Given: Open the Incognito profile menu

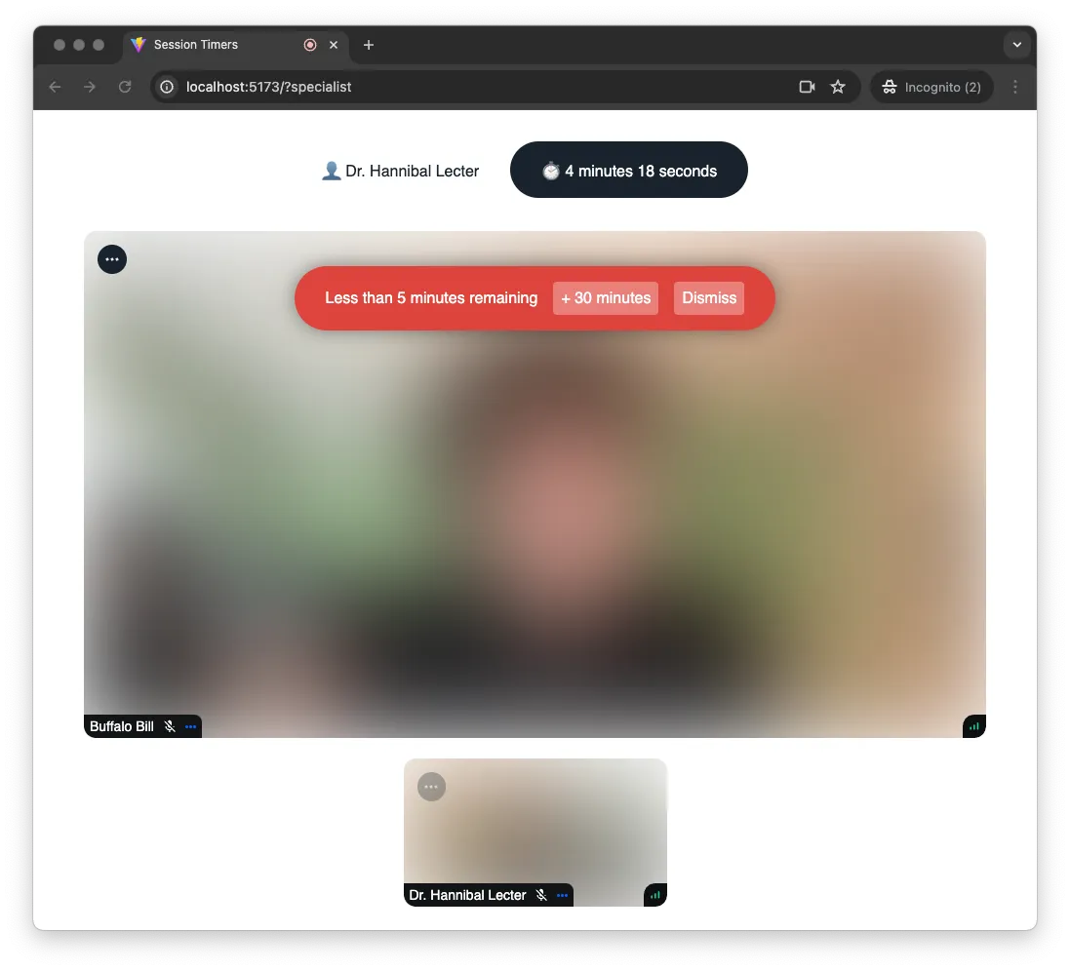Looking at the screenshot, I should coord(931,87).
